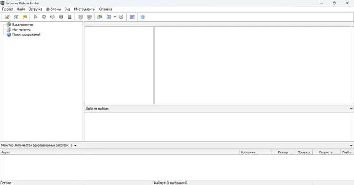Viewport: 354px width, 185px height.
Task: Click the yellow comment bubble icon
Action: point(25,17)
